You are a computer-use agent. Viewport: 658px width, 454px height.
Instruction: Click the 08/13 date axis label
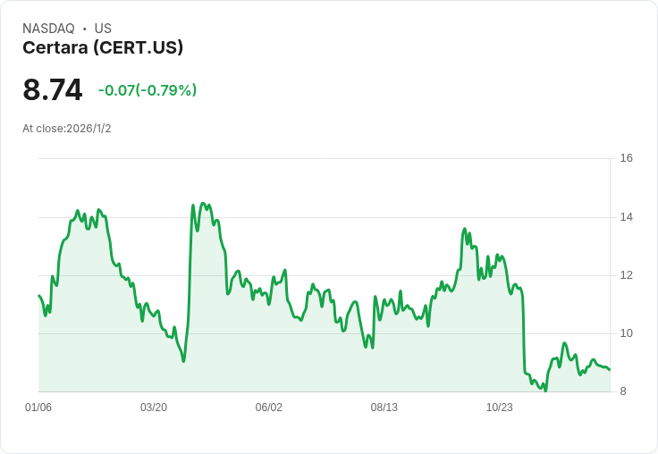tap(384, 407)
